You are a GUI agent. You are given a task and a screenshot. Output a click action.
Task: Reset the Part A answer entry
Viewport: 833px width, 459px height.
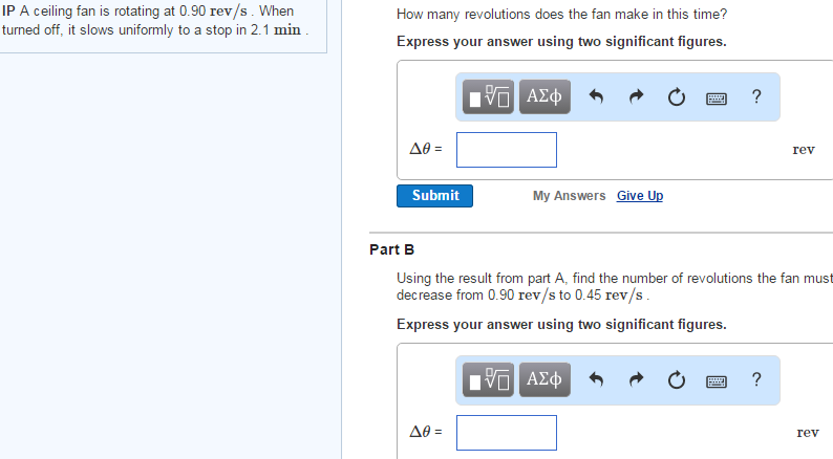coord(675,97)
